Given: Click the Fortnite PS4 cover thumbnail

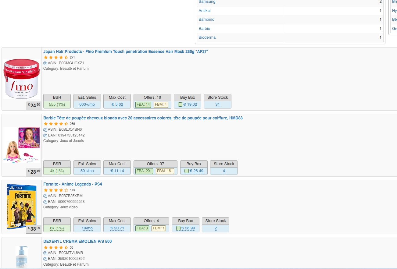Looking at the screenshot, I should point(21,207).
